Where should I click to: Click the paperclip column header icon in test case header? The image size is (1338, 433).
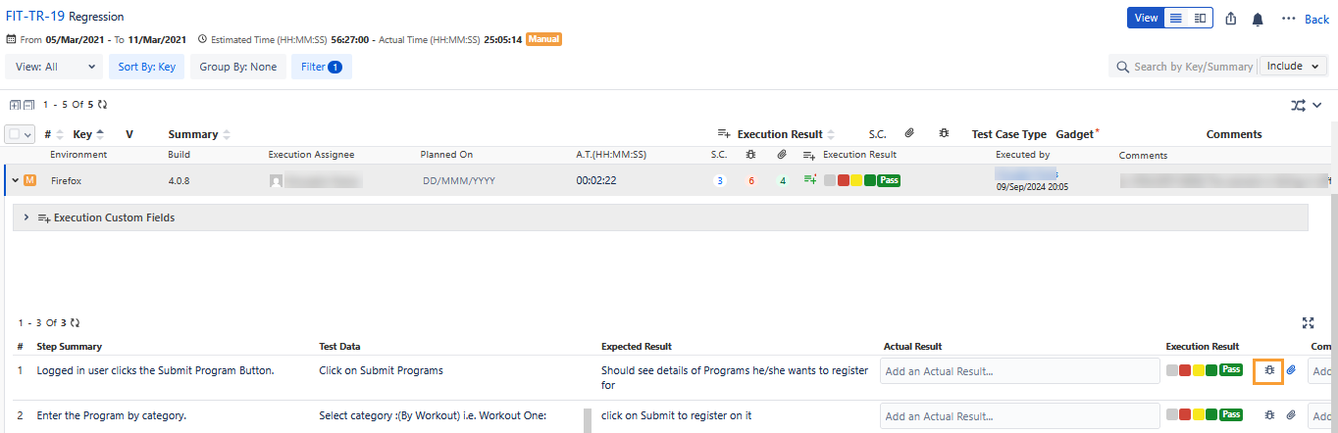pos(909,133)
